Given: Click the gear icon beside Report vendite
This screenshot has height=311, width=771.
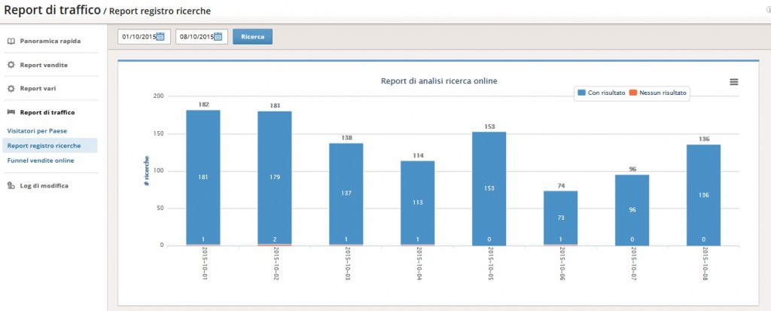Looking at the screenshot, I should [11, 65].
